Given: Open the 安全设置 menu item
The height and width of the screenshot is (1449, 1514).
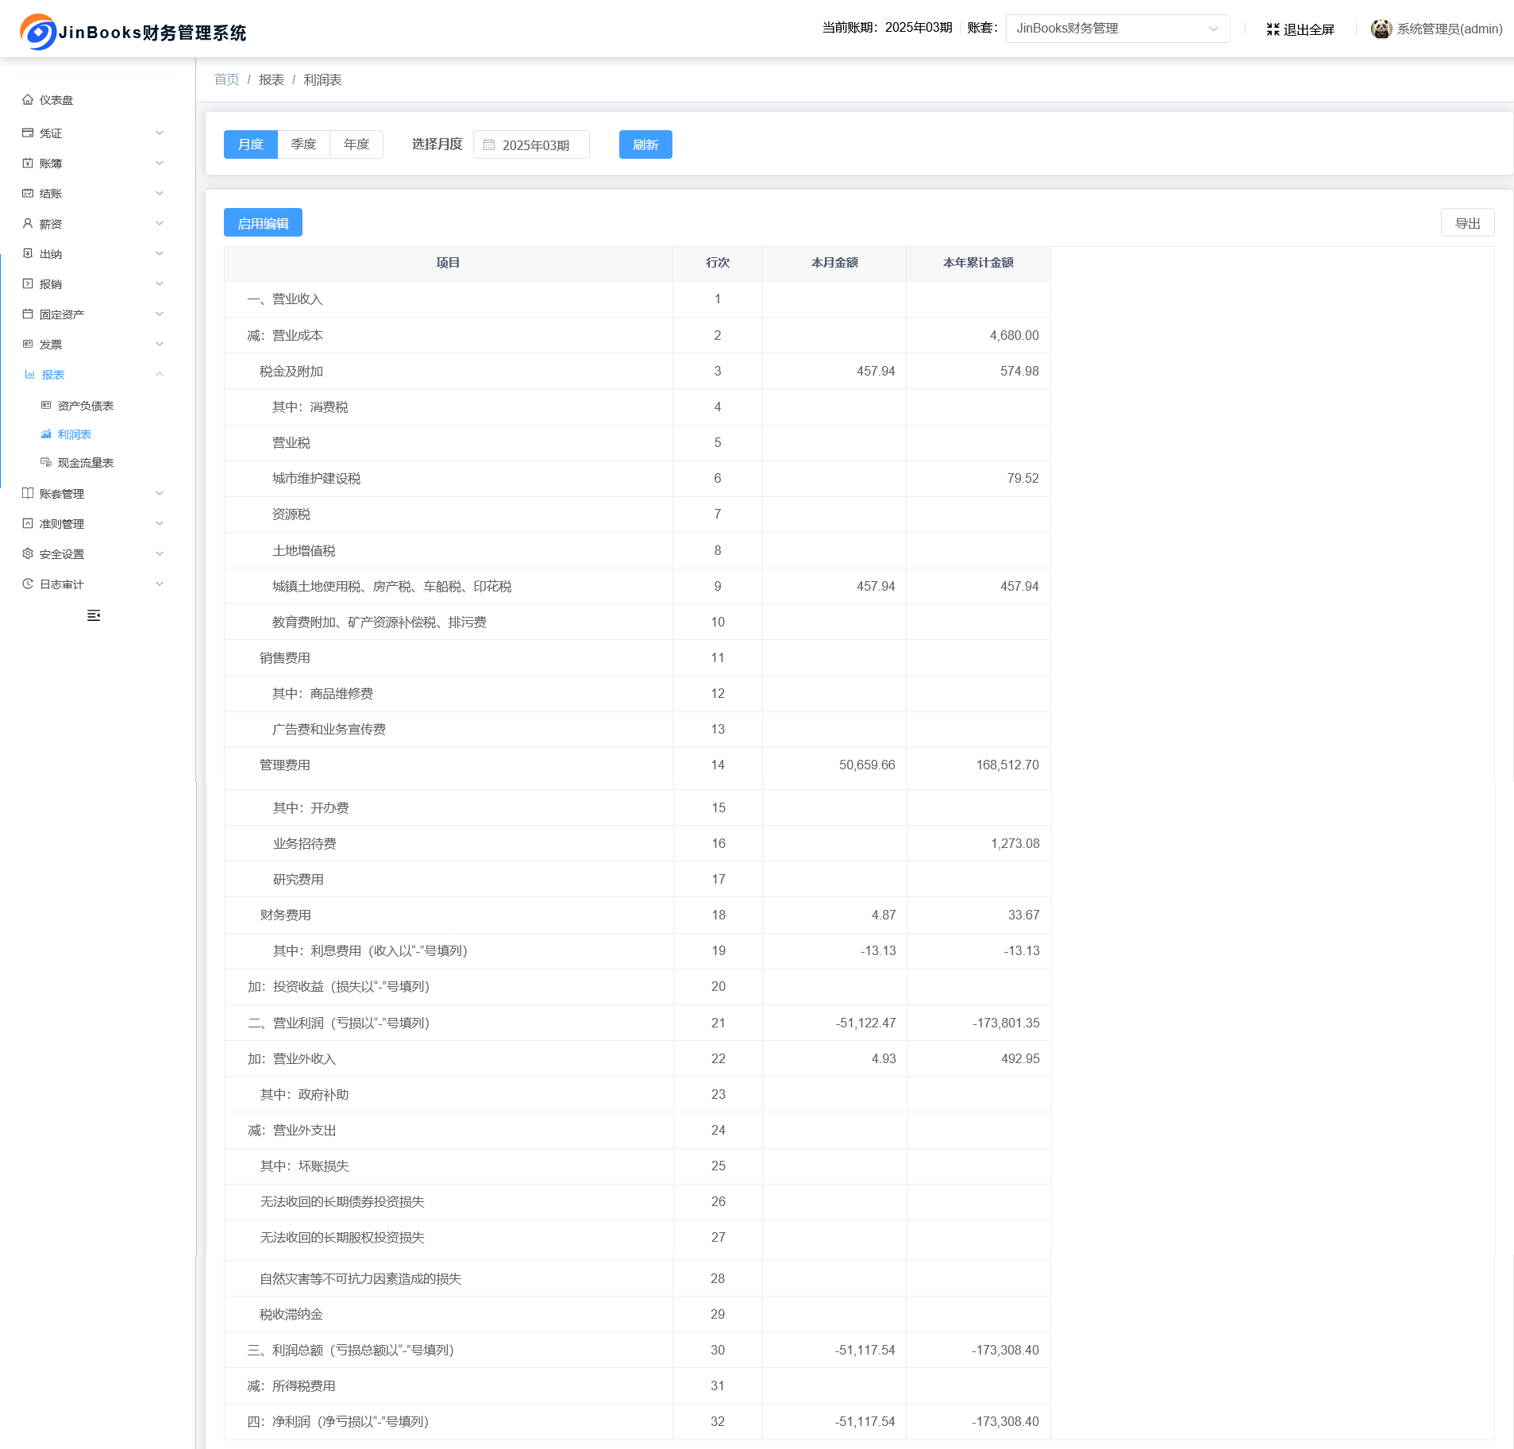Looking at the screenshot, I should pos(62,554).
